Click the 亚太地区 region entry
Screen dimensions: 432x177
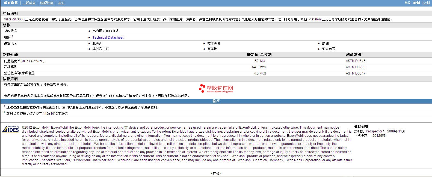[x=329, y=49]
